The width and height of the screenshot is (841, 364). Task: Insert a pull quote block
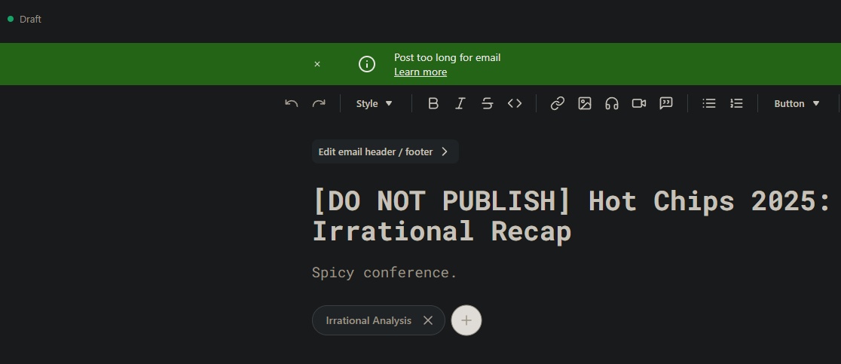(666, 103)
